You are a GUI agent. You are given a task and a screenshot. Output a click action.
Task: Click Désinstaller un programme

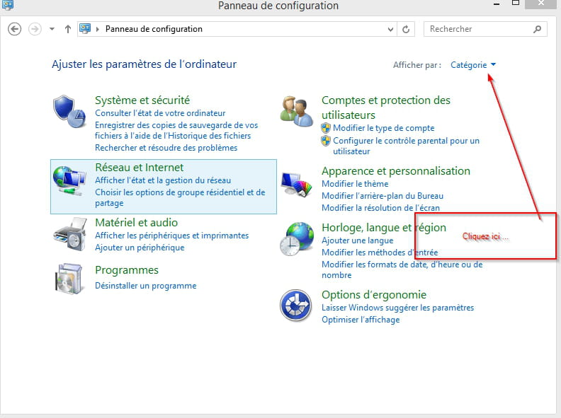[146, 286]
